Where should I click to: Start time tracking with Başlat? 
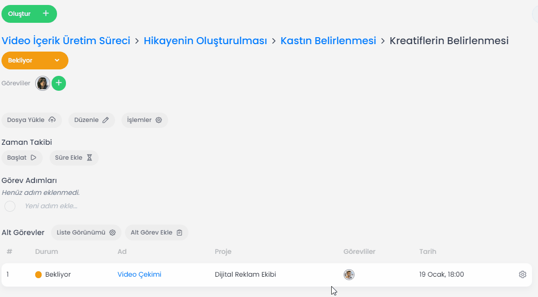click(x=22, y=158)
